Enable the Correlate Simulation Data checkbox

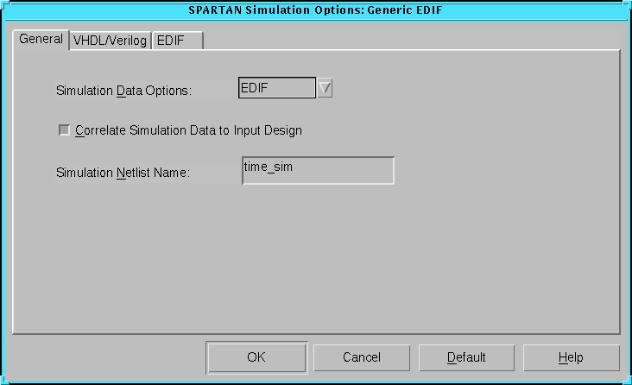point(64,130)
